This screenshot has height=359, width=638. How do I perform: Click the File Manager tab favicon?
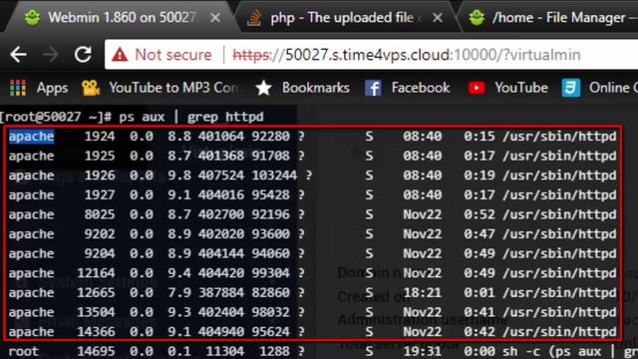(x=477, y=18)
